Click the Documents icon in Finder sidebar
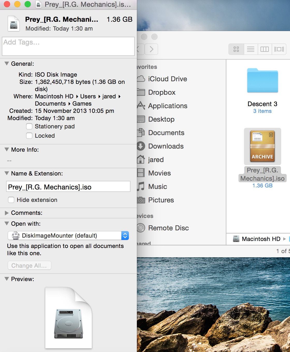The image size is (290, 352). tap(141, 133)
